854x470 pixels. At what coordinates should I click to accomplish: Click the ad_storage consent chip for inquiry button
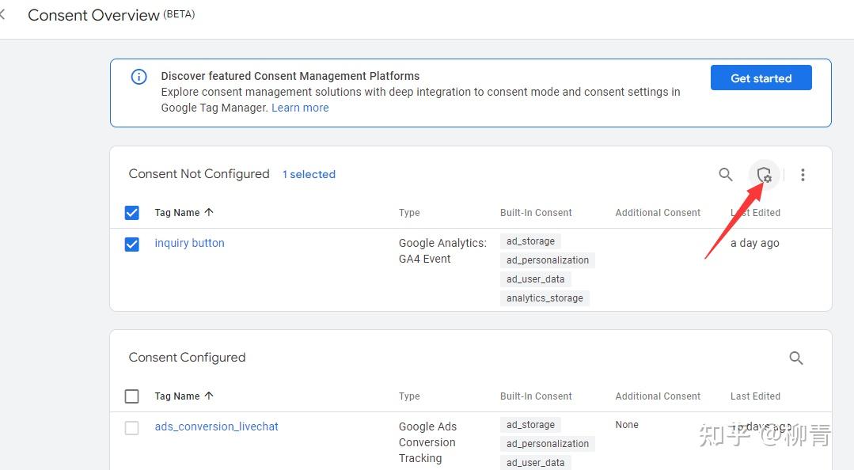tap(530, 241)
